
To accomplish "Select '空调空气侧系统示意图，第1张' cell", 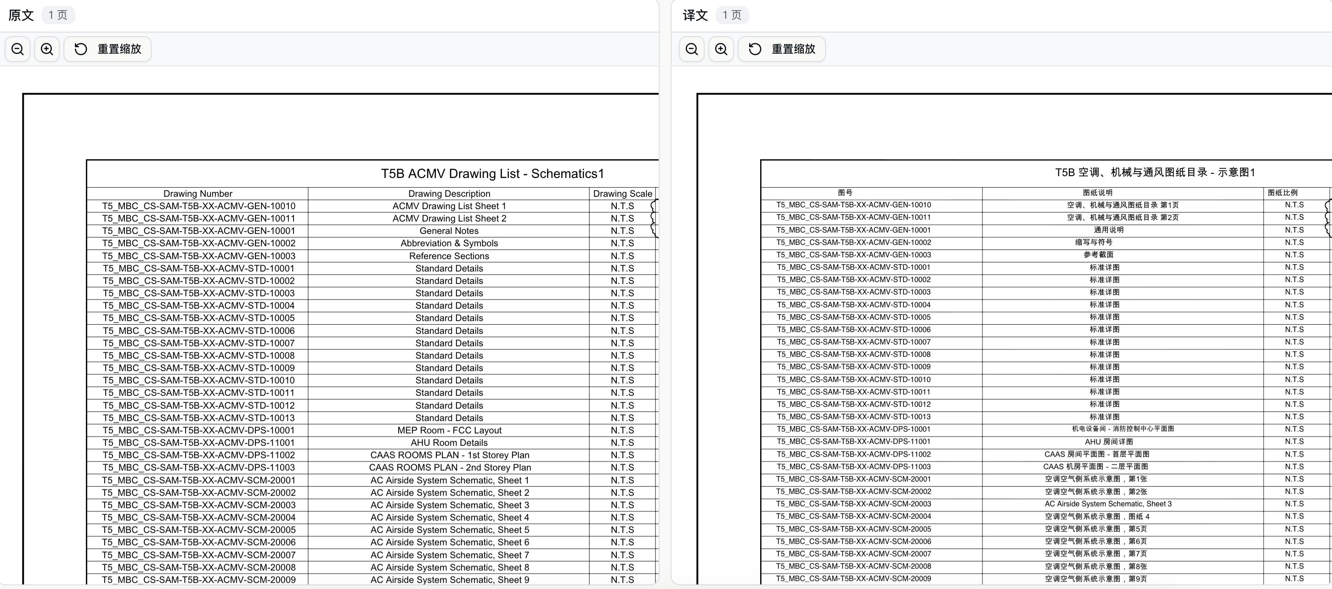I will (x=1096, y=479).
